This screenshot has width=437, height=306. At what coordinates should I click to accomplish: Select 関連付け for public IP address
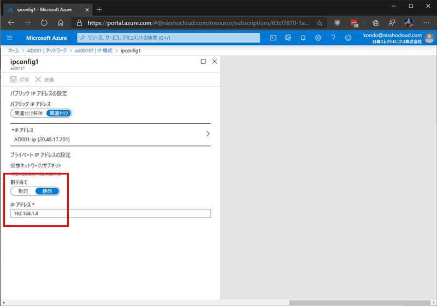[59, 113]
